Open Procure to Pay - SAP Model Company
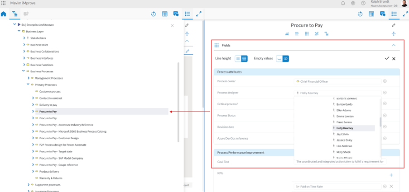Image resolution: width=409 pixels, height=192 pixels. 61,158
